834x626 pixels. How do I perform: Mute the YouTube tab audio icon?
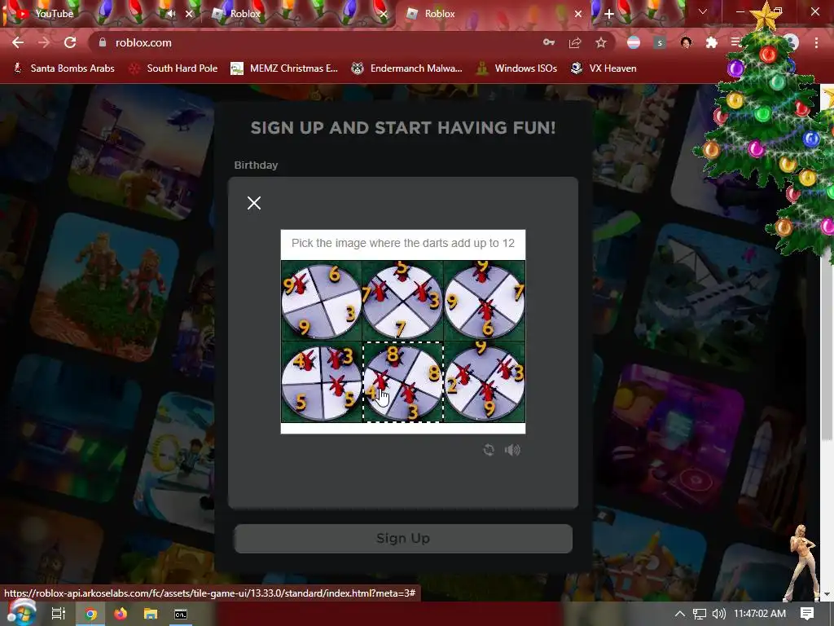[171, 14]
